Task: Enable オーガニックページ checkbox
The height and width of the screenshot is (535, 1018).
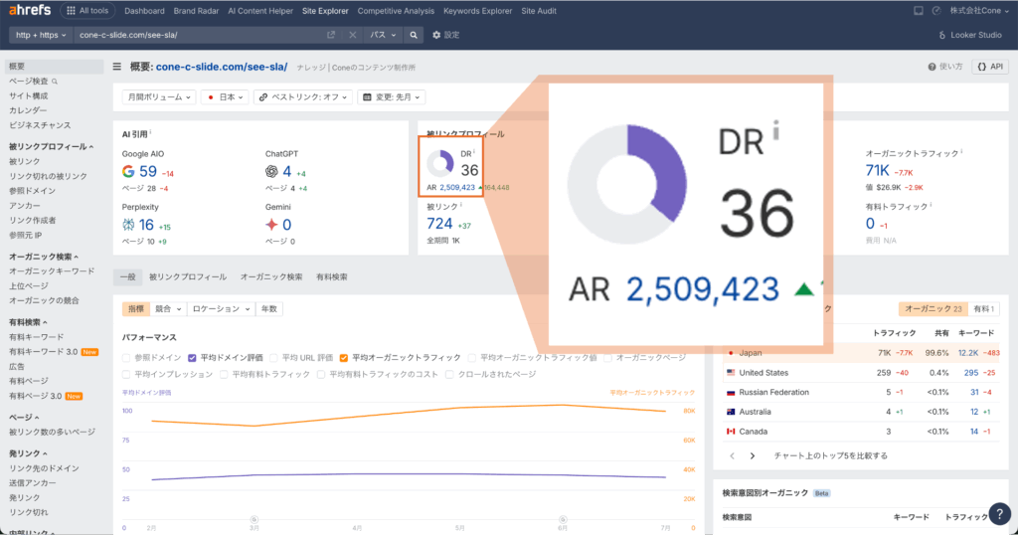Action: [607, 358]
